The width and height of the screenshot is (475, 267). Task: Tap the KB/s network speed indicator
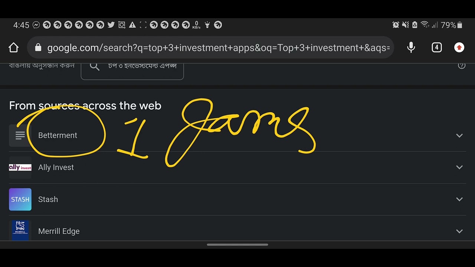(x=197, y=25)
